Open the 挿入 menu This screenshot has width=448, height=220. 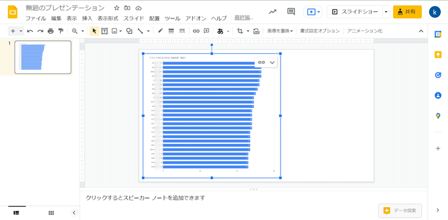pos(87,18)
